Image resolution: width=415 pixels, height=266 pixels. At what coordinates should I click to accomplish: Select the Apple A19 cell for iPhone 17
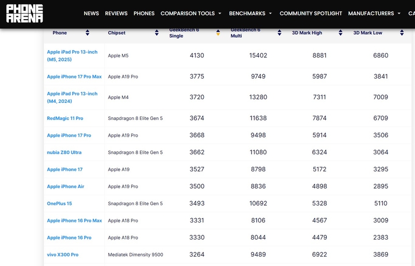(119, 169)
